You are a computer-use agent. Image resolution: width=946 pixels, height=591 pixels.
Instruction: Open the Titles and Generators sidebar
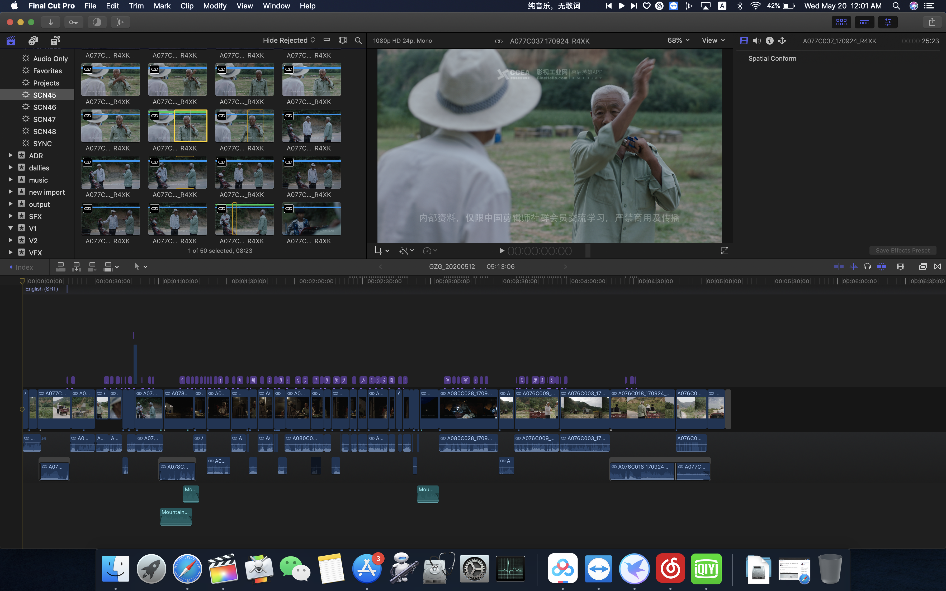(55, 41)
